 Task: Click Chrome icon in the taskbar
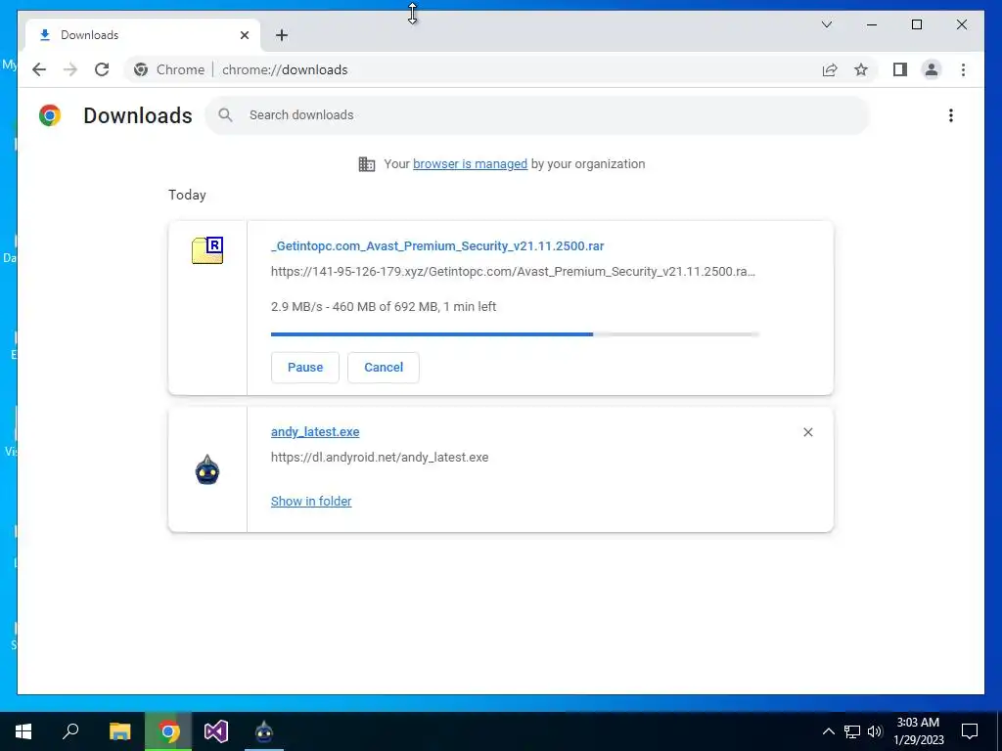click(168, 731)
